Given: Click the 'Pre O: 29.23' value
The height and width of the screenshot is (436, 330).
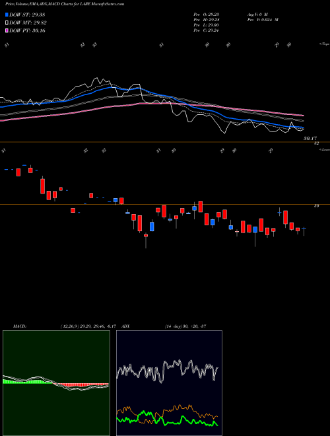Looking at the screenshot, I should tap(206, 15).
